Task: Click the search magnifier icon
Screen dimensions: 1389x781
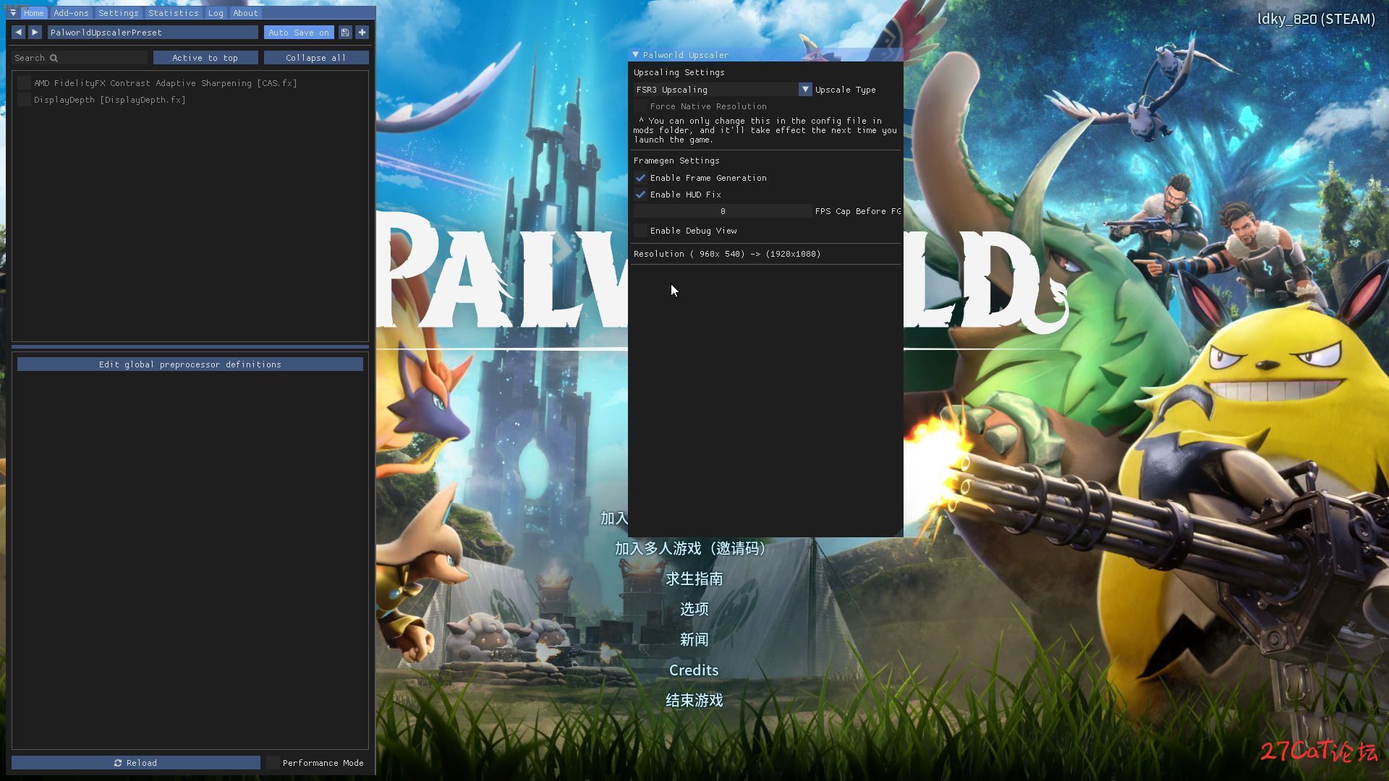Action: [x=54, y=58]
